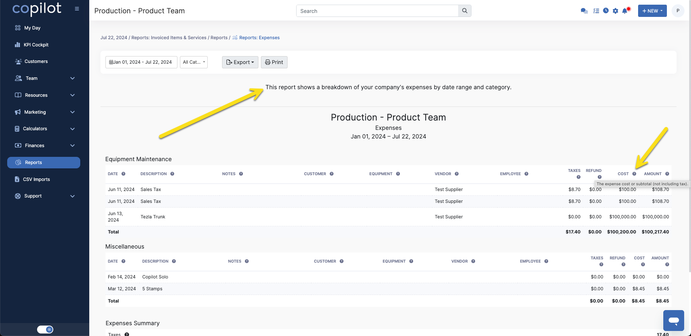Click the '$100,217.40' total amount
The height and width of the screenshot is (336, 691).
pos(655,232)
